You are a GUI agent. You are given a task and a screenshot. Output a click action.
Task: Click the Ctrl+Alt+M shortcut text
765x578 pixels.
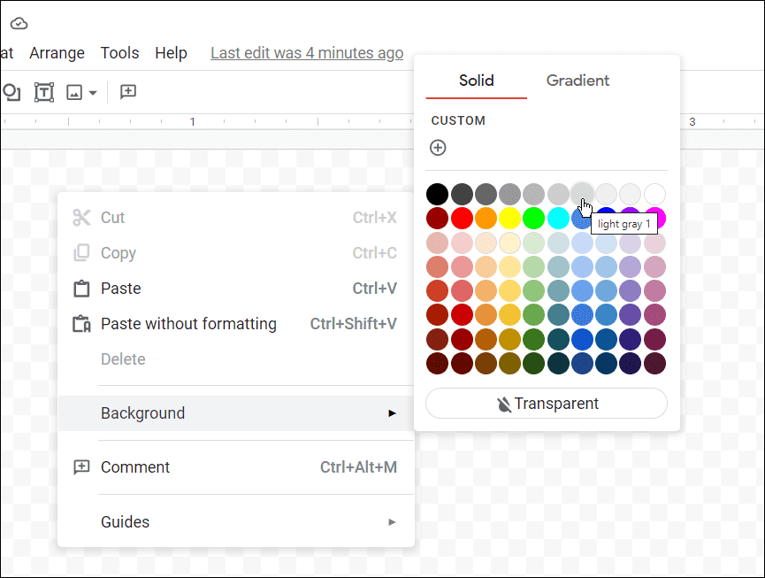point(358,467)
